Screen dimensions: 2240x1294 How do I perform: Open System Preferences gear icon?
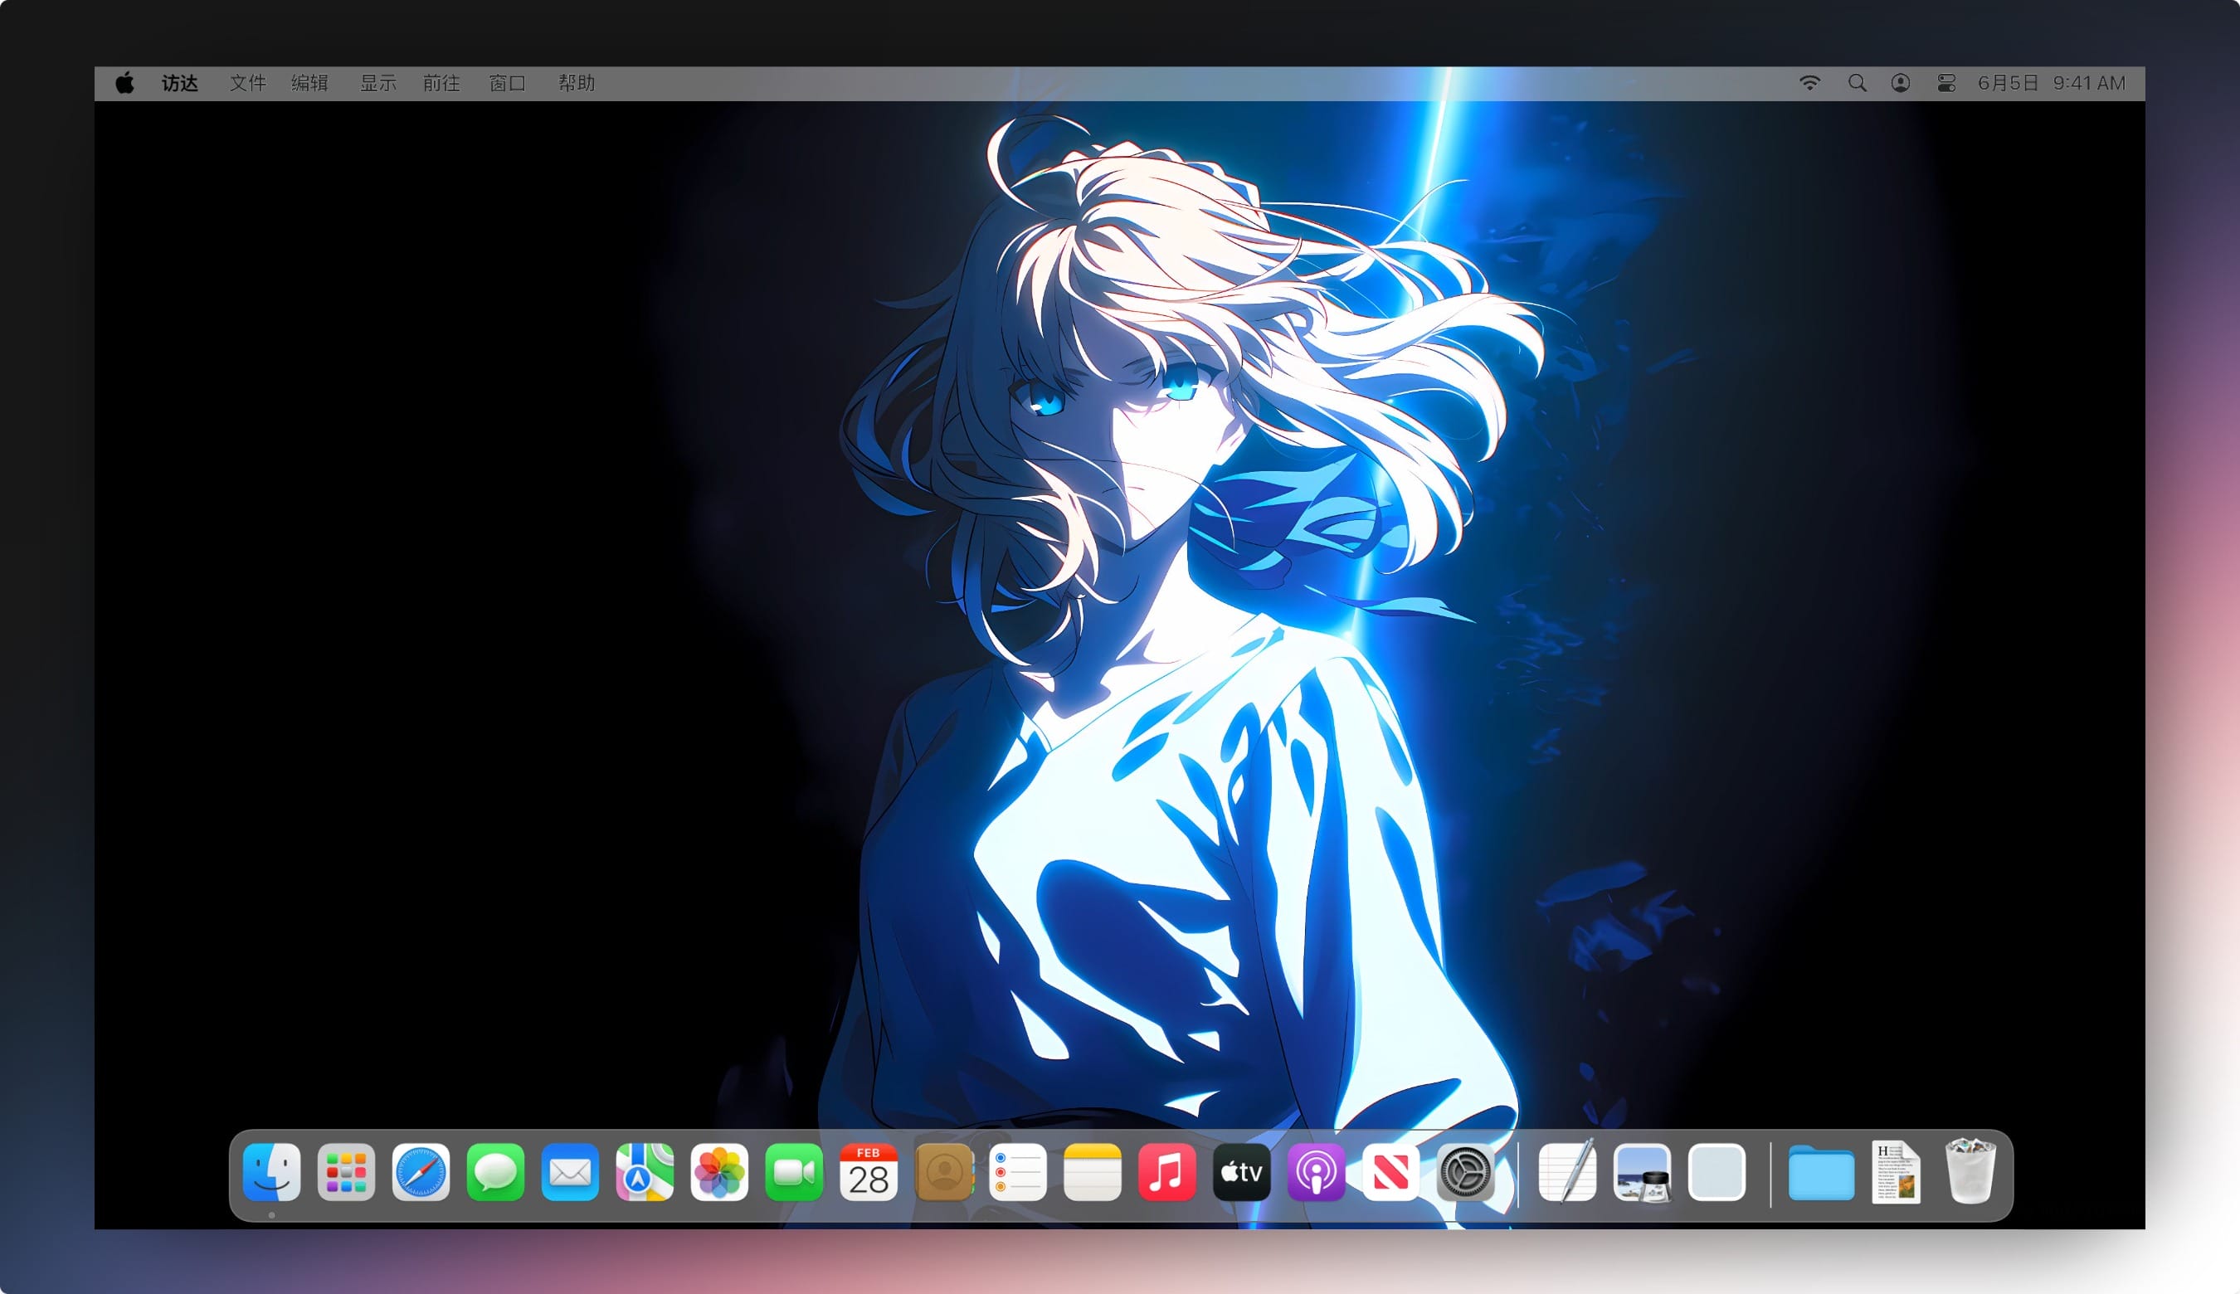(x=1465, y=1172)
